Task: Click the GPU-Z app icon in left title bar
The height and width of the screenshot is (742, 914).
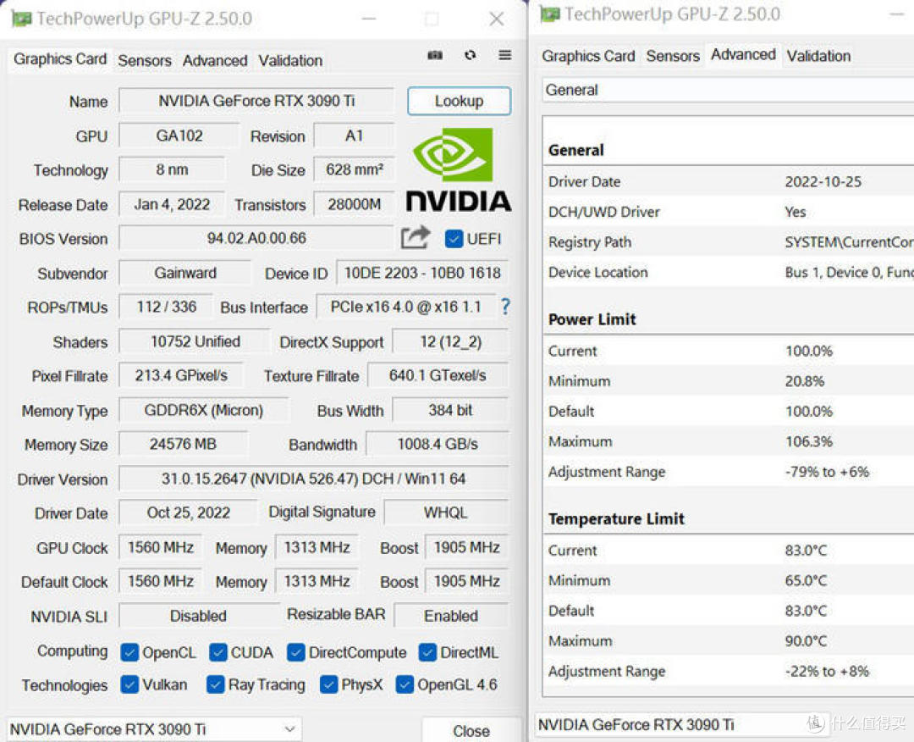Action: 20,19
